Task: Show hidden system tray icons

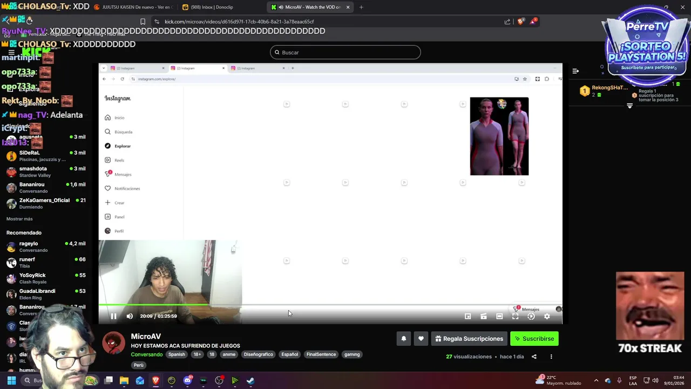Action: [596, 380]
